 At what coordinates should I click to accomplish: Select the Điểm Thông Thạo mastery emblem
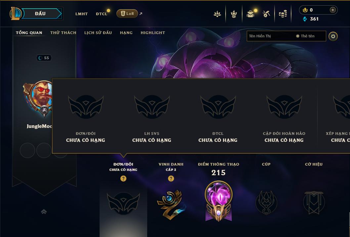click(219, 201)
